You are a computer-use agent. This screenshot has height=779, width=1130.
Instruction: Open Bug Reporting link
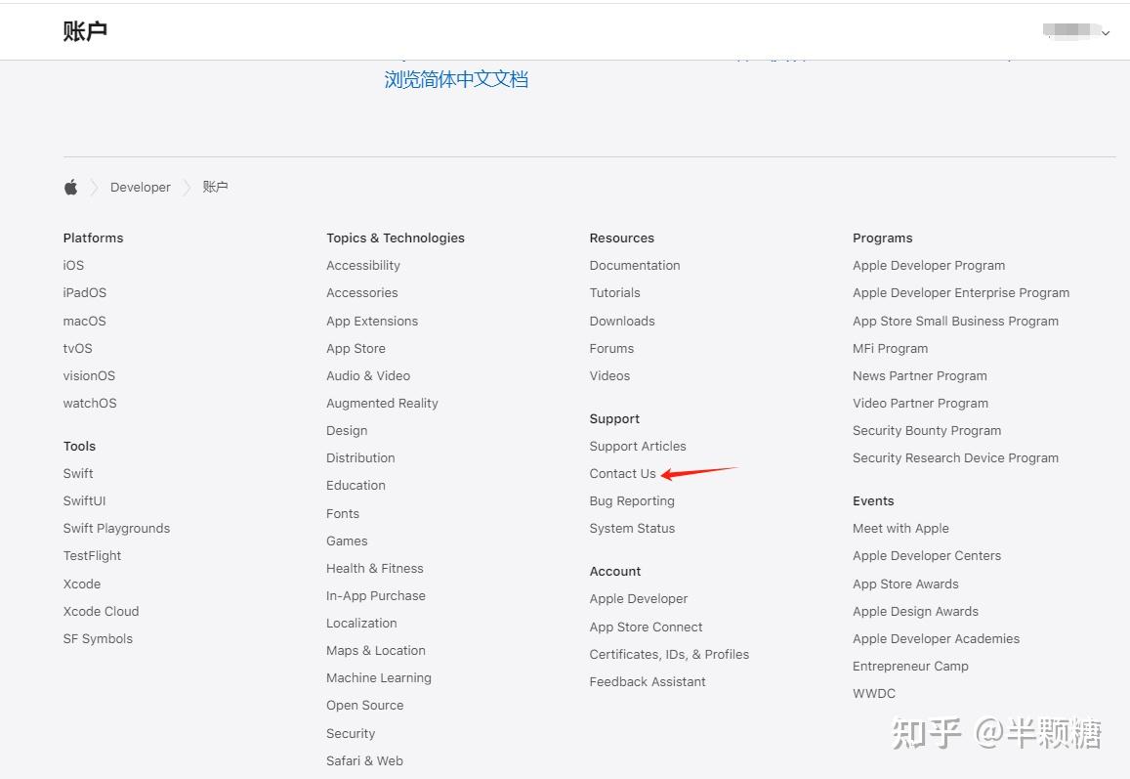pos(631,501)
